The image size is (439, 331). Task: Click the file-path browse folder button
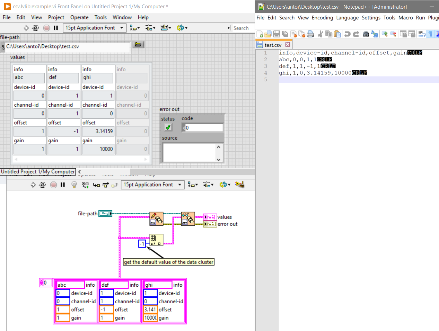pyautogui.click(x=138, y=45)
